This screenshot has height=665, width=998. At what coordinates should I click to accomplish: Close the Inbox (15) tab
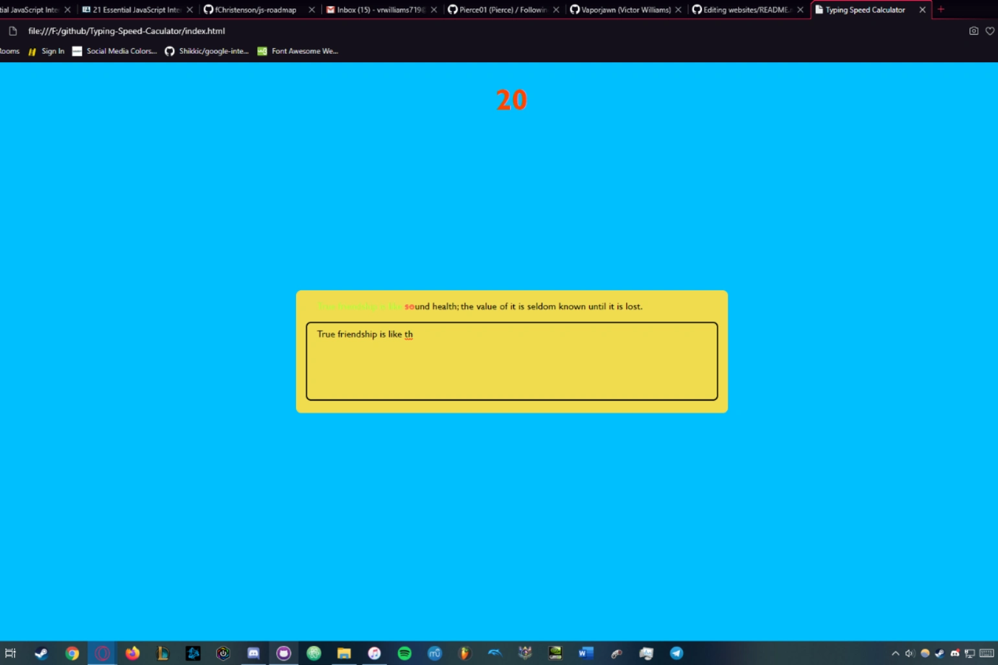click(x=434, y=10)
